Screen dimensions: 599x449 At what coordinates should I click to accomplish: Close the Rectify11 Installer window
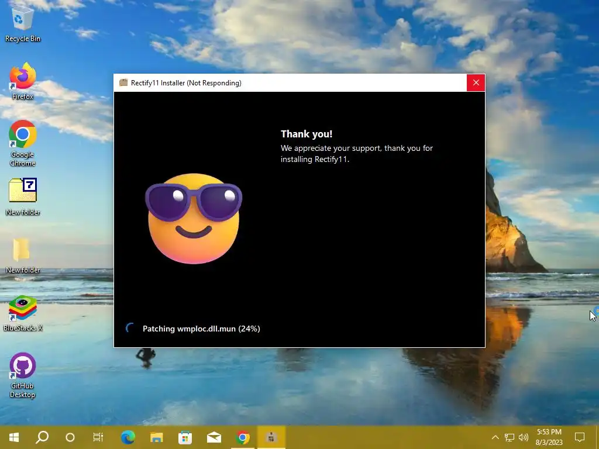(476, 82)
